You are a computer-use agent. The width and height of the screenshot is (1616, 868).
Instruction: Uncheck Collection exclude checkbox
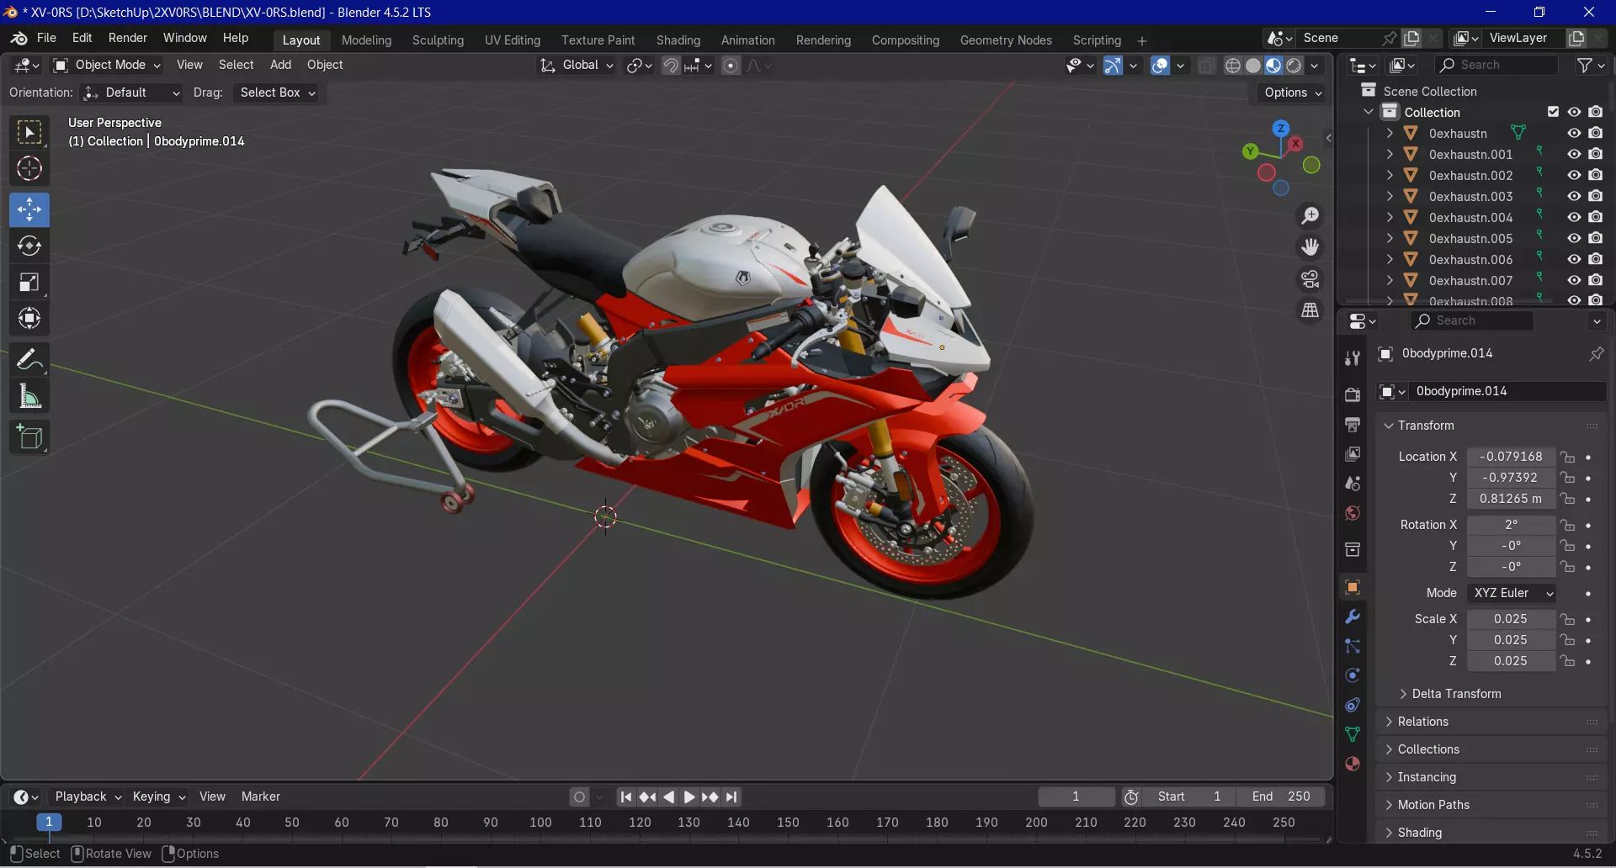(x=1554, y=112)
